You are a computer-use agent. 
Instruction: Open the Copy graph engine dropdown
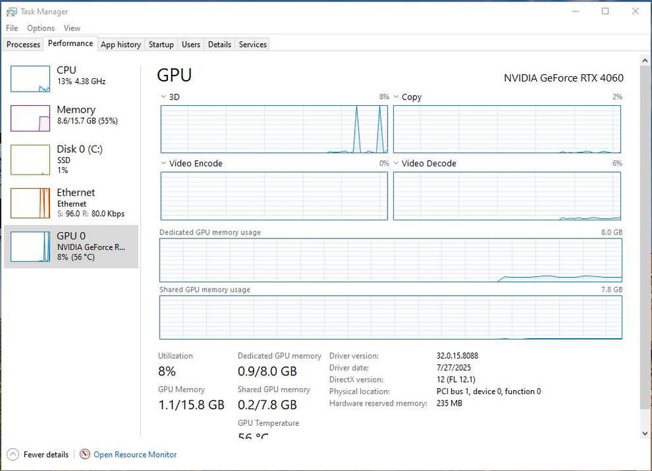coord(396,97)
